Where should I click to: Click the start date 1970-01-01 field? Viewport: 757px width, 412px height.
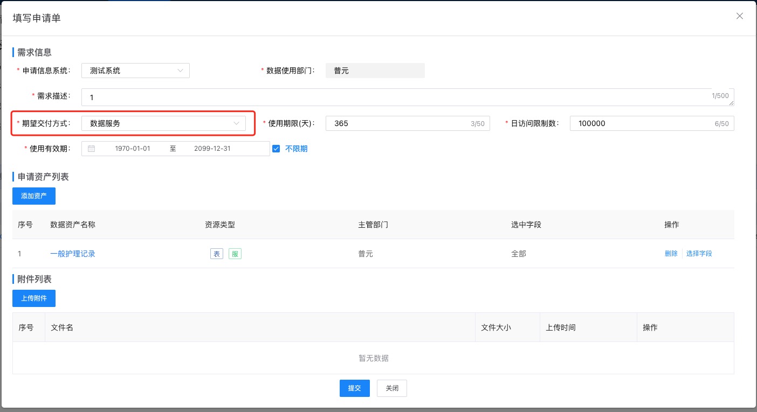132,149
